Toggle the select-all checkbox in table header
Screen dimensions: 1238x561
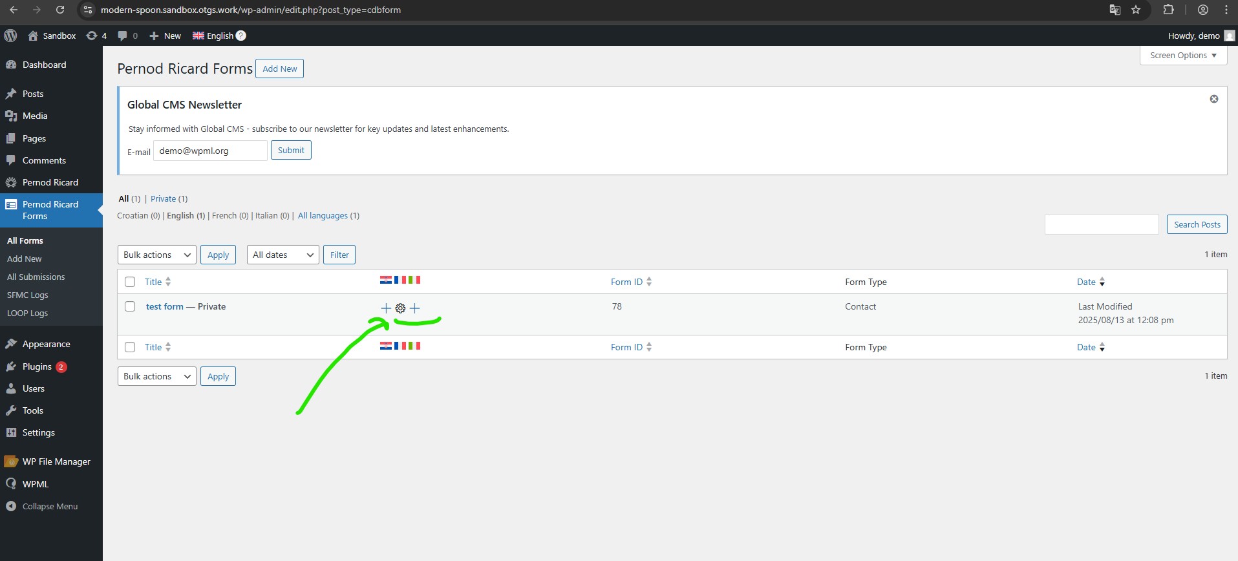click(x=130, y=282)
